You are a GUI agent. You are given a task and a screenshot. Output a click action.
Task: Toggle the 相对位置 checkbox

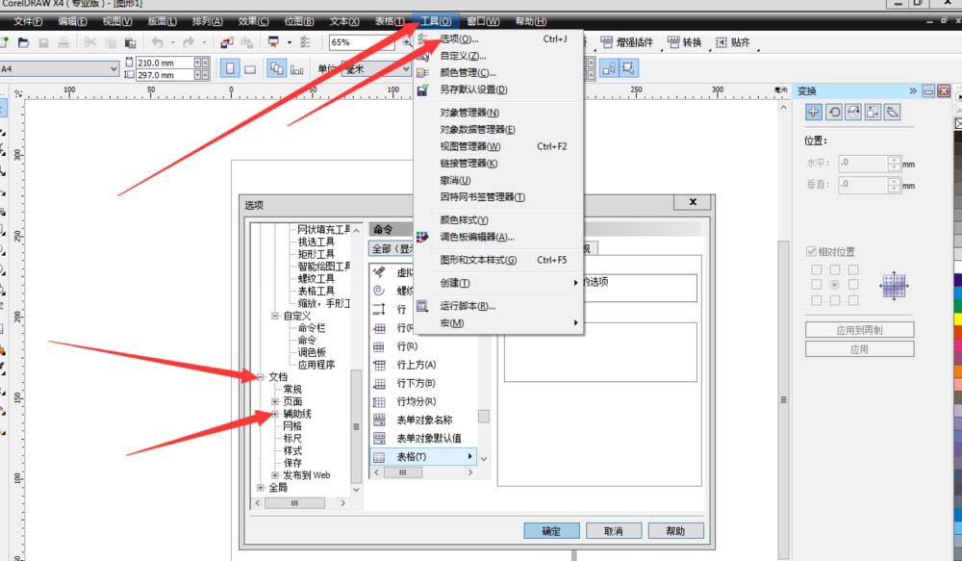(x=811, y=252)
